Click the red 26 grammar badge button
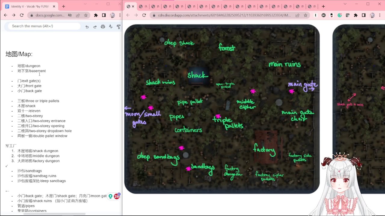The width and height of the screenshot is (385, 216). (x=117, y=196)
